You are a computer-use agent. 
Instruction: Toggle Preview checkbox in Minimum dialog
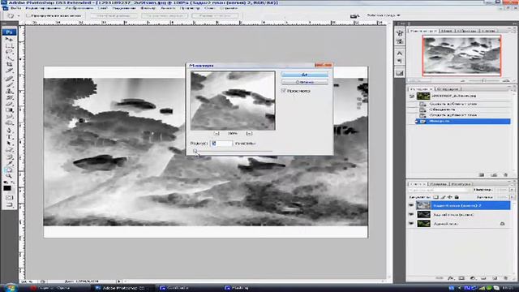pyautogui.click(x=284, y=90)
